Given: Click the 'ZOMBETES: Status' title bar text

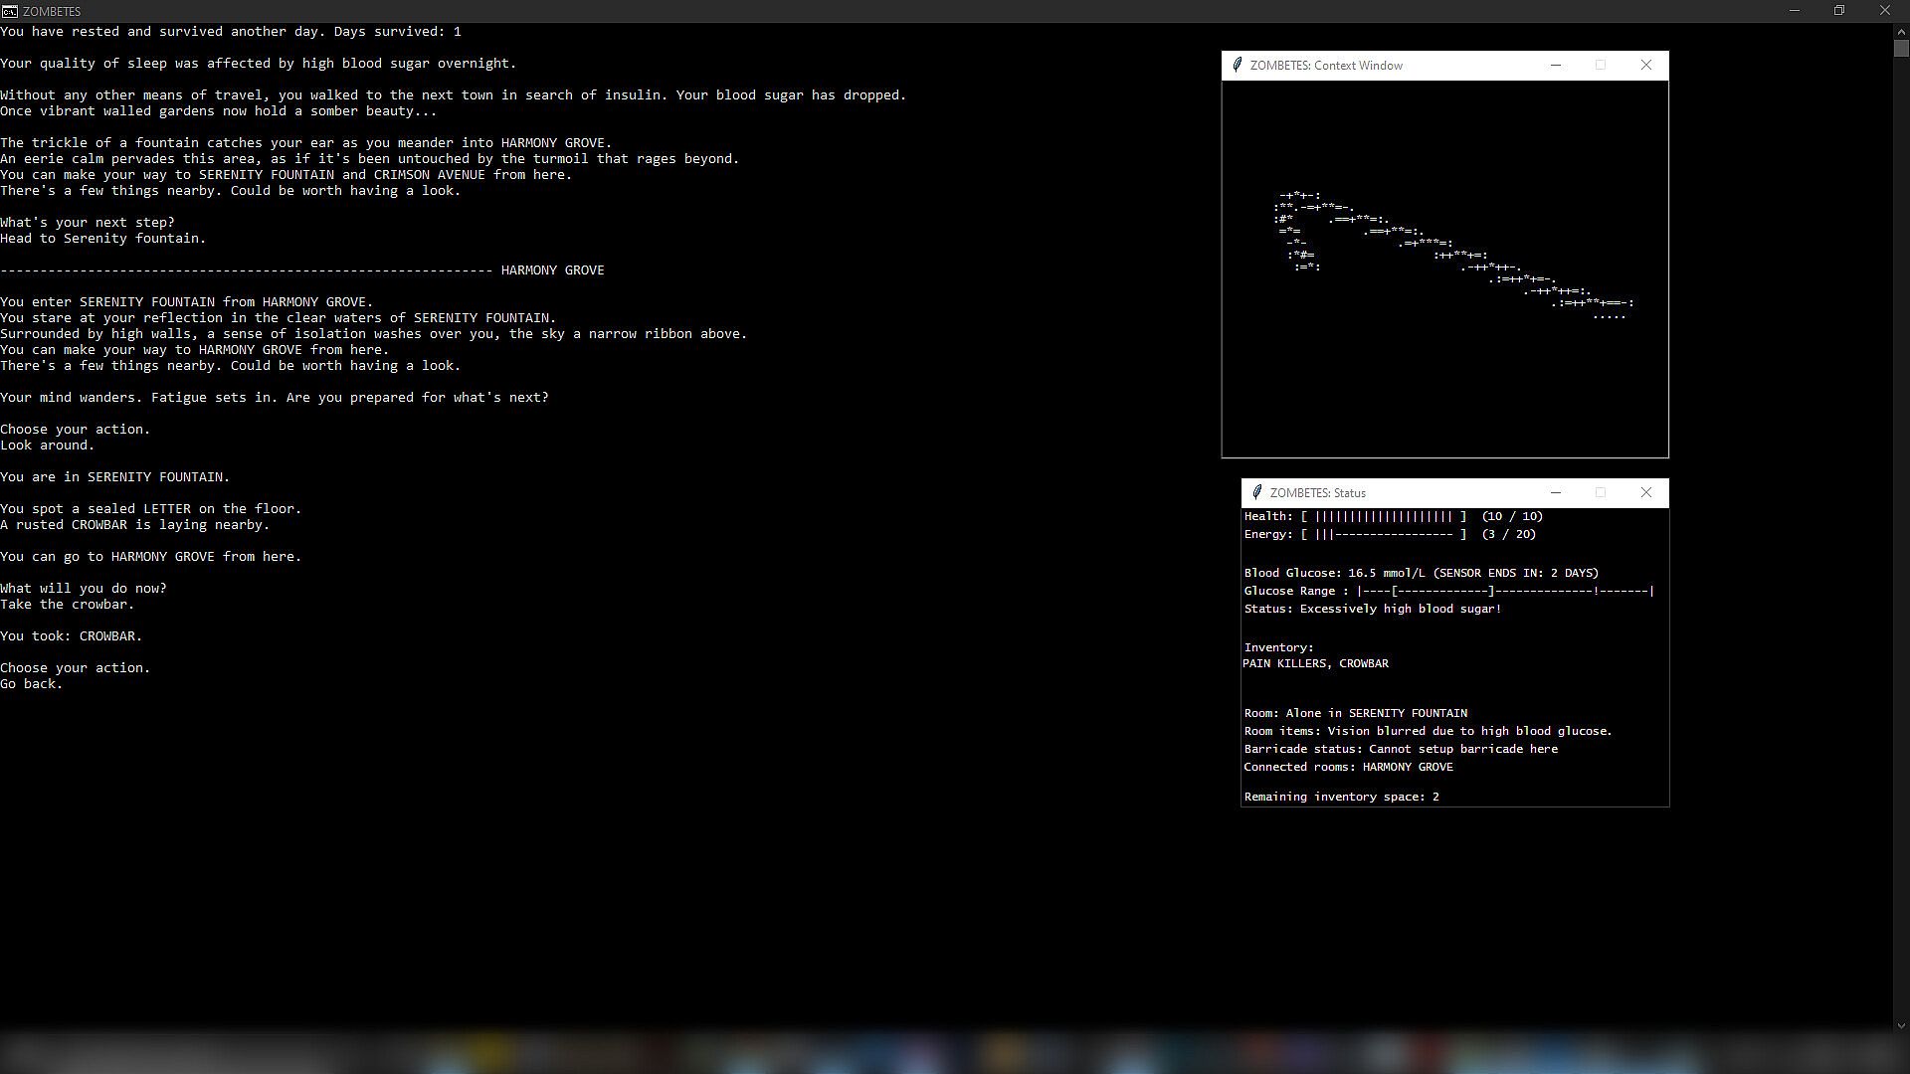Looking at the screenshot, I should click(x=1317, y=493).
